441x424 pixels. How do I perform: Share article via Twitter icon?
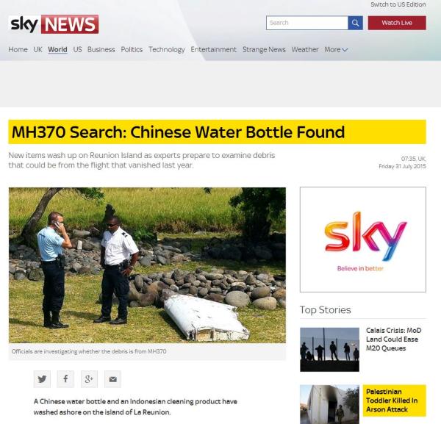coord(42,379)
